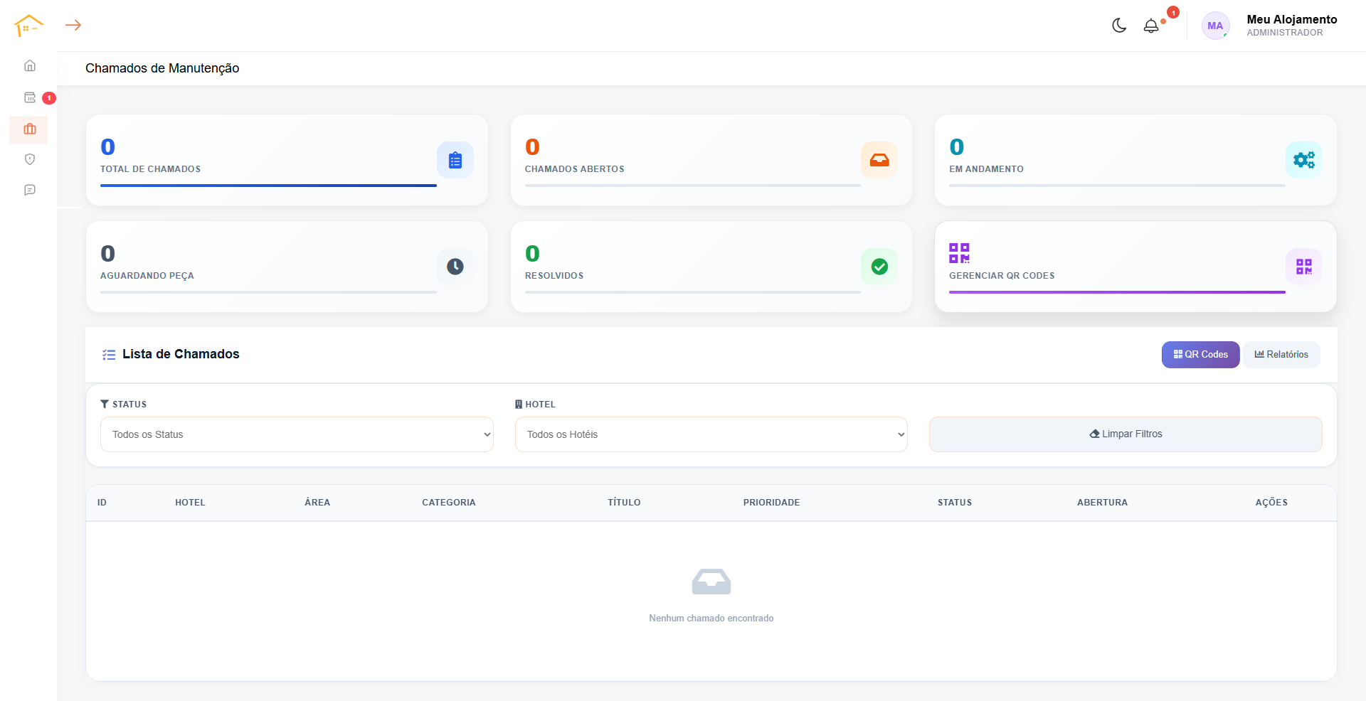Click clipboard icon on Total de Chamados card

tap(455, 160)
